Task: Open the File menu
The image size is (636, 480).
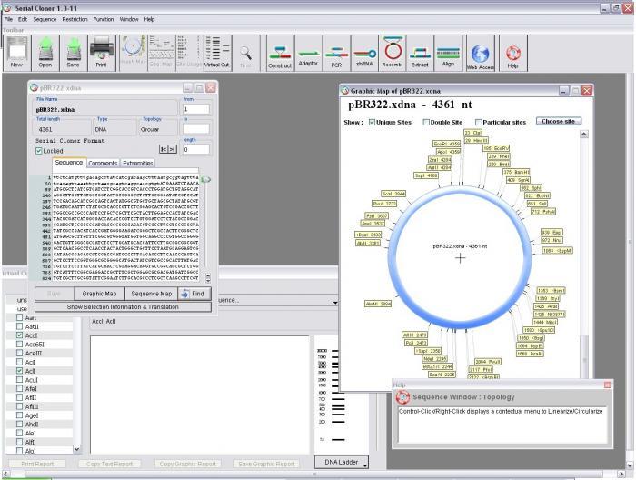Action: pyautogui.click(x=8, y=19)
